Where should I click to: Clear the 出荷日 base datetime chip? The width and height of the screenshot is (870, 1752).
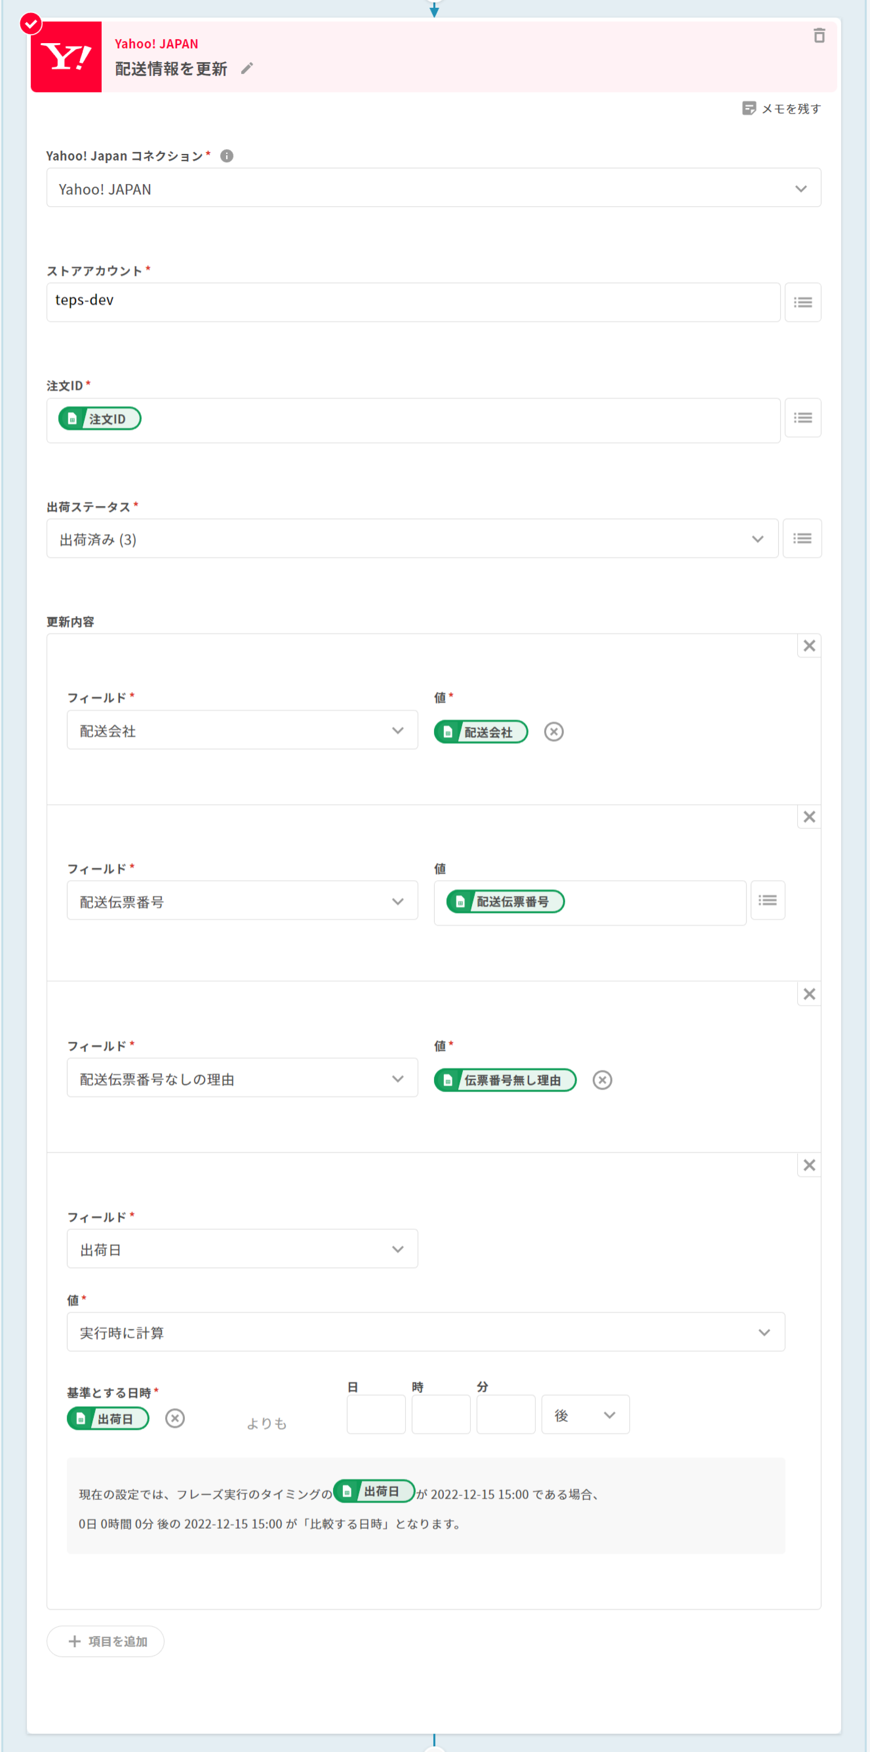click(x=175, y=1419)
